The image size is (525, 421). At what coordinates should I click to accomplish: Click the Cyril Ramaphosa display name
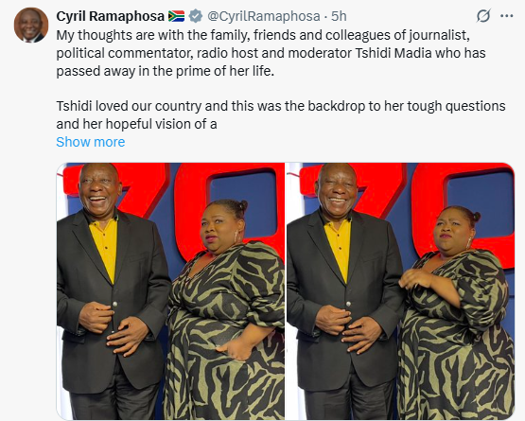[110, 16]
